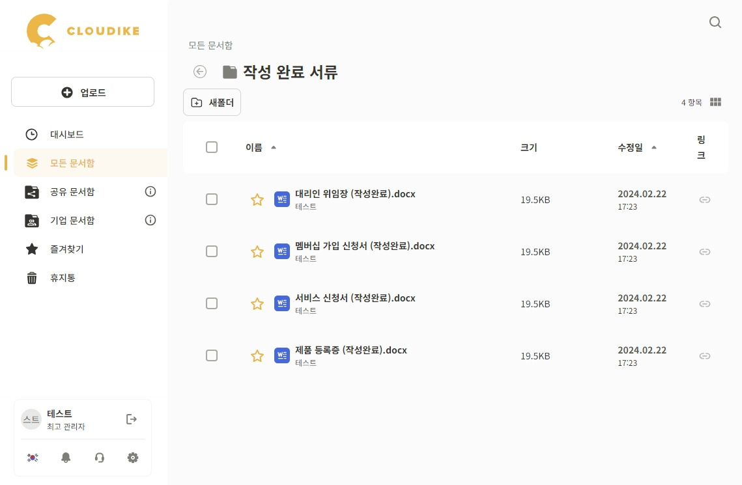Image resolution: width=742 pixels, height=485 pixels.
Task: Click the search magnifier icon
Action: click(x=715, y=23)
